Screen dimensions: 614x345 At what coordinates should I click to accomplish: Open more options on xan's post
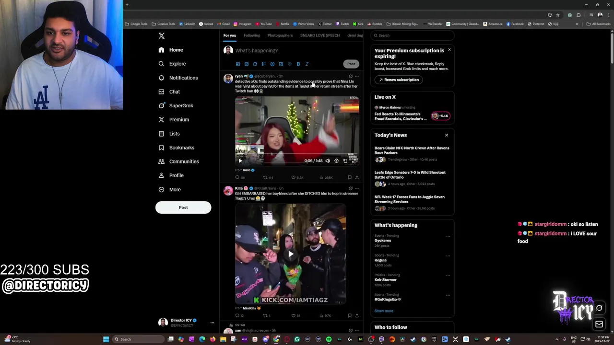click(x=356, y=330)
